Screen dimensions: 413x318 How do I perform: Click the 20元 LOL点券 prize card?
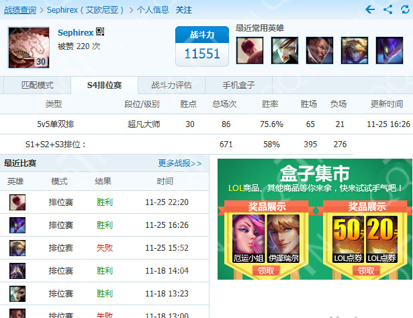click(381, 239)
